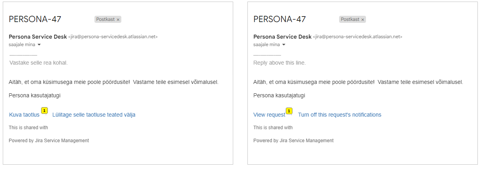The height and width of the screenshot is (169, 481).
Task: Click "Powered by Jira Service Management" in the left email
Action: click(x=49, y=141)
